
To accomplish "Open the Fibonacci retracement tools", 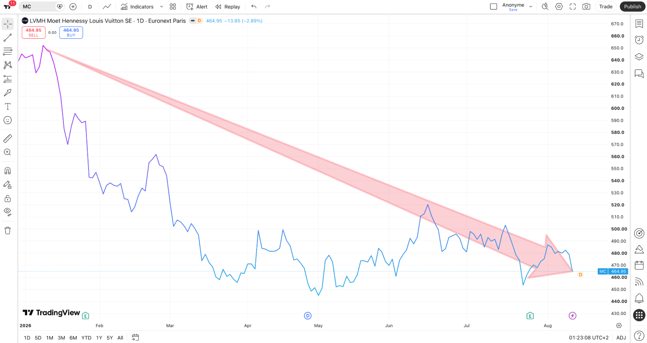I will pyautogui.click(x=8, y=51).
